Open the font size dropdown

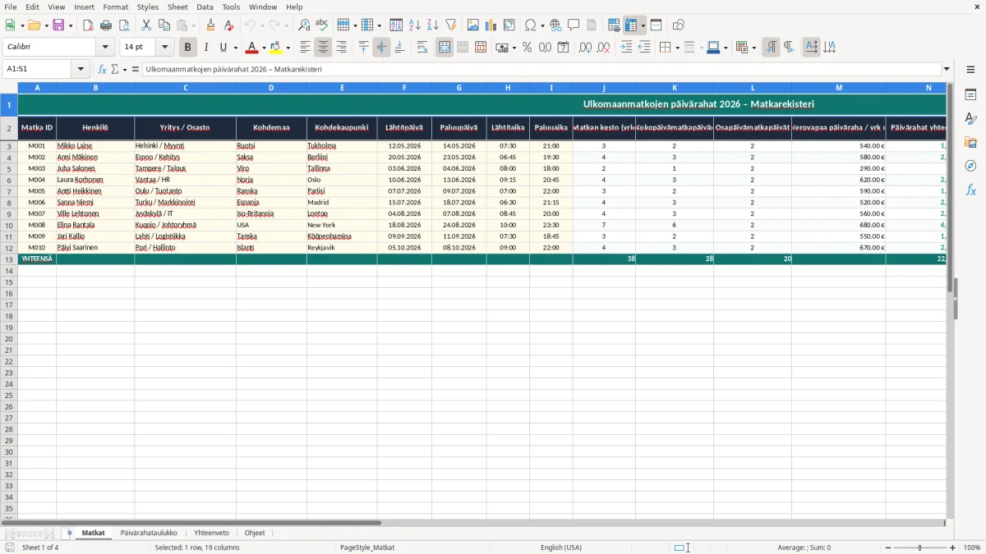point(164,48)
